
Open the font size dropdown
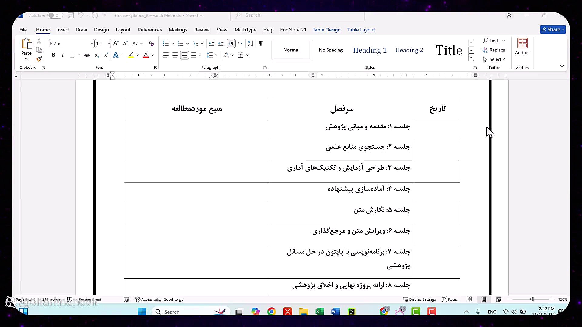(x=108, y=44)
